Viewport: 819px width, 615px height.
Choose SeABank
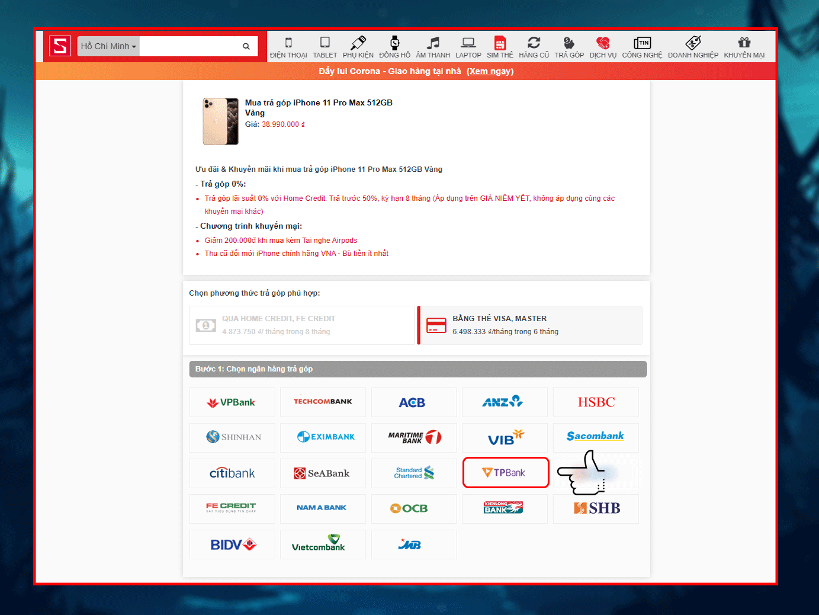[323, 473]
